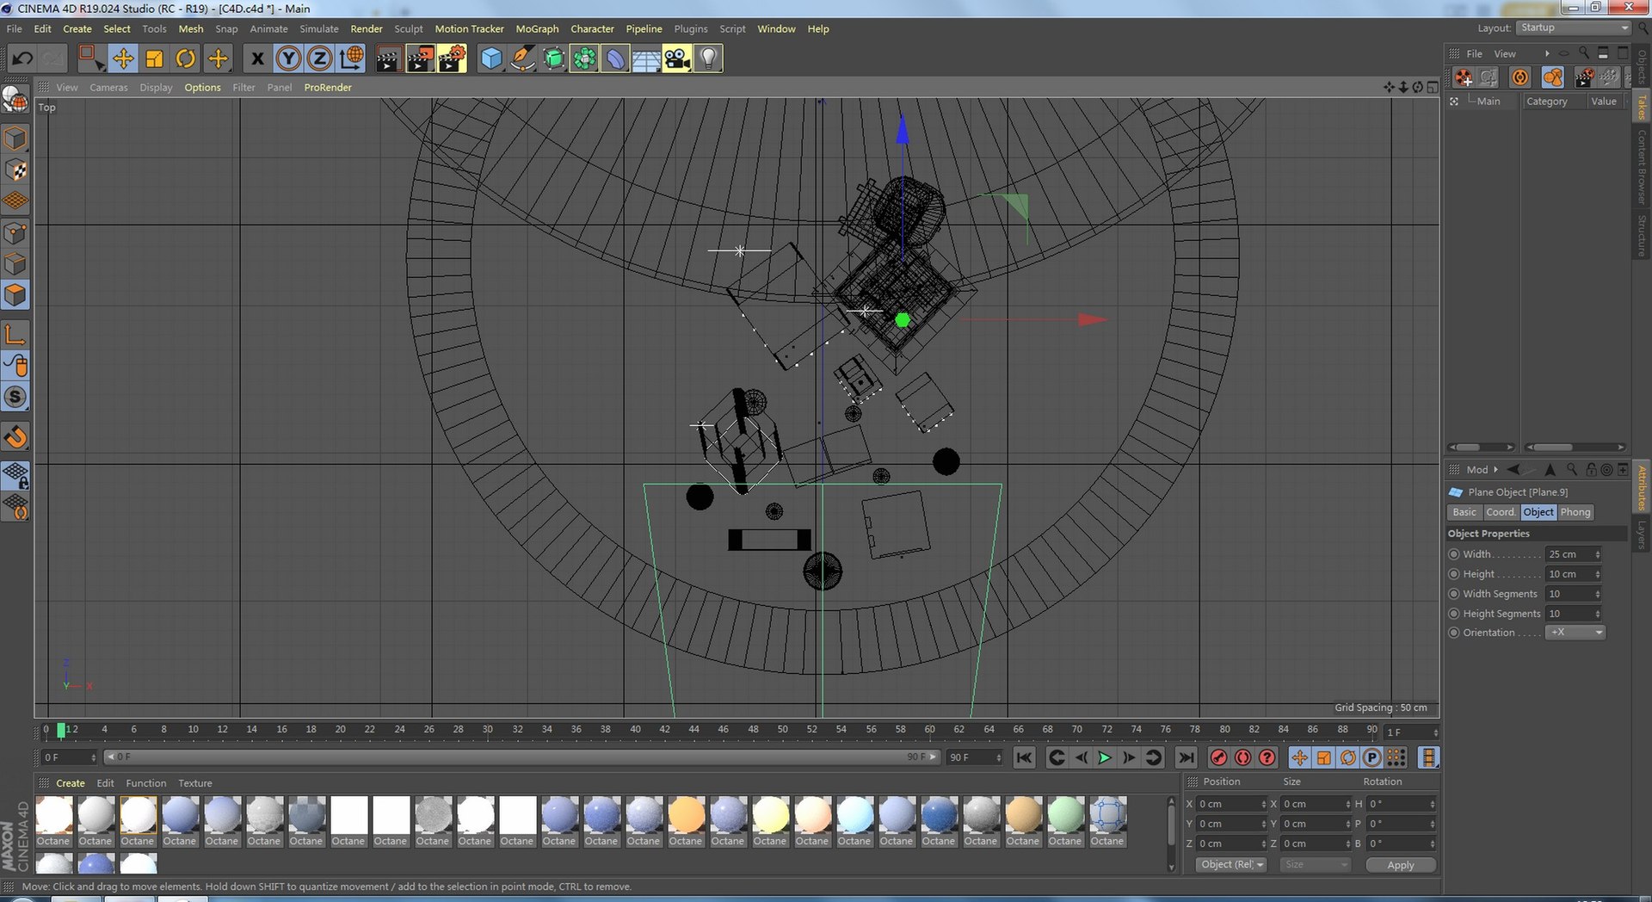Open the Orientation +X dropdown
This screenshot has width=1652, height=902.
pyautogui.click(x=1575, y=633)
